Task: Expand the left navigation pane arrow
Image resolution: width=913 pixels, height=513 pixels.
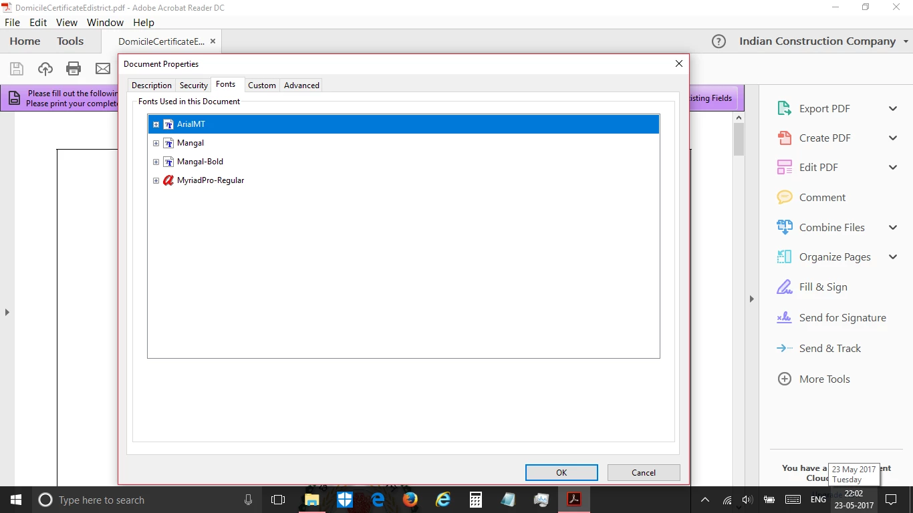Action: [x=7, y=312]
